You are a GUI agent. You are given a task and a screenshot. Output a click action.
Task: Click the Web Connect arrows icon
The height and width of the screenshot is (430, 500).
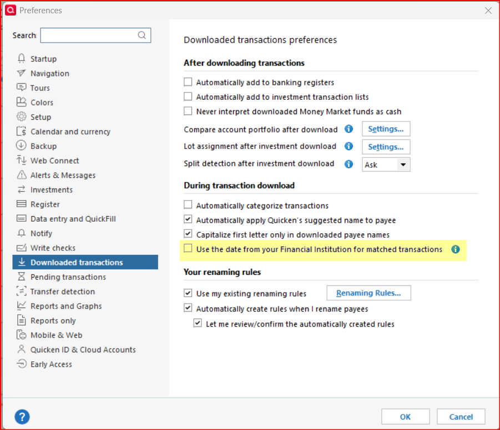21,160
